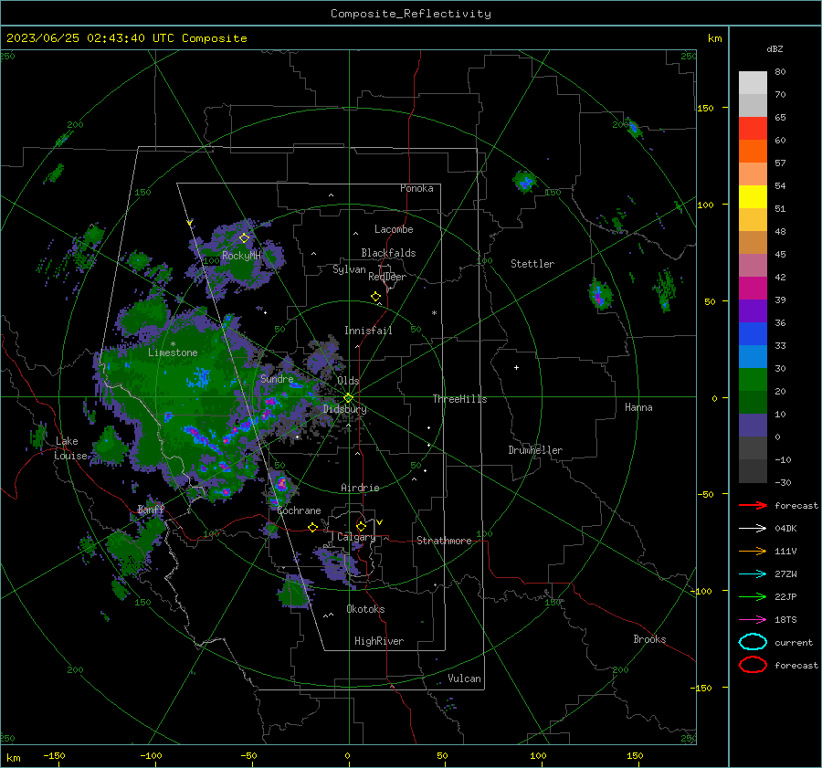The image size is (822, 768).
Task: Select the 51 dBZ yellow color swatch
Action: click(753, 196)
